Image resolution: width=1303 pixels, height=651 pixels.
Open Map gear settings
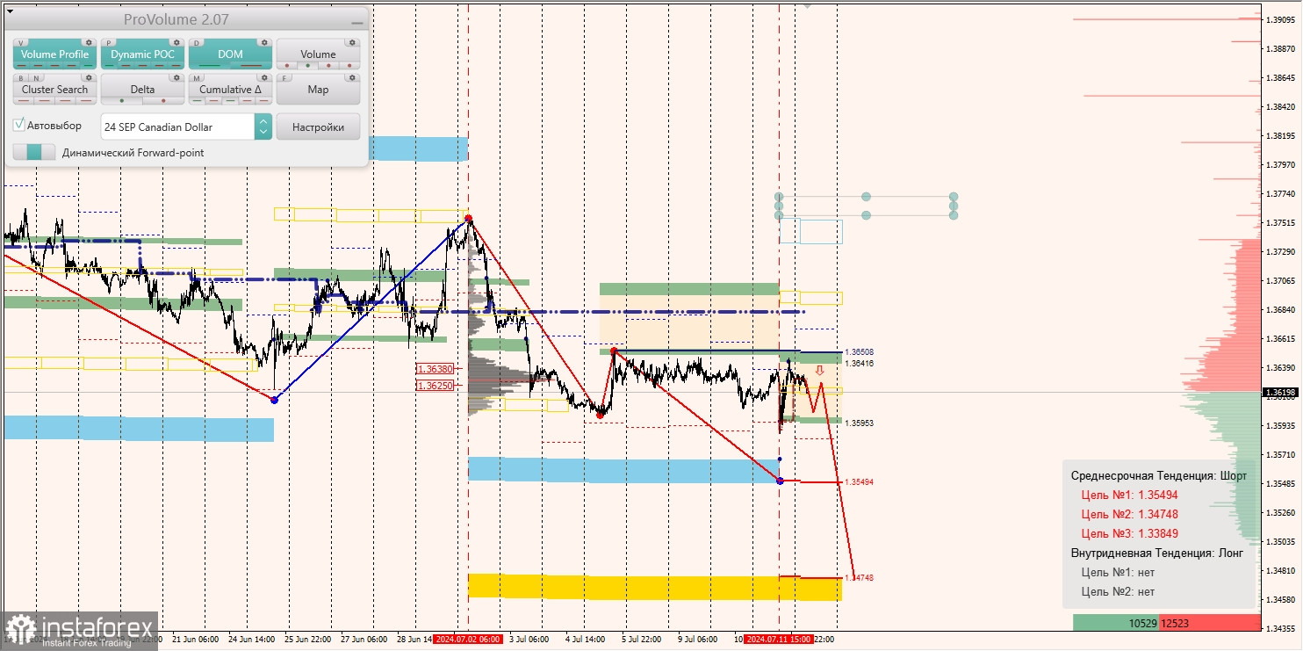(352, 77)
